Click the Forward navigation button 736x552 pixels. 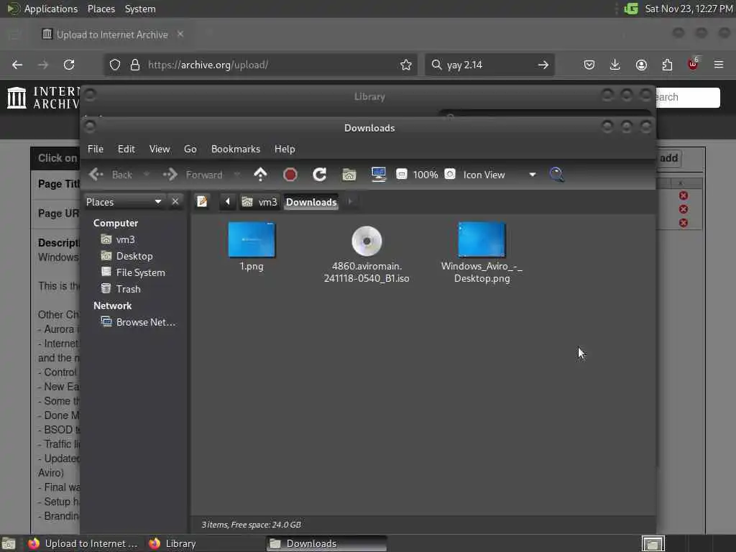(193, 175)
